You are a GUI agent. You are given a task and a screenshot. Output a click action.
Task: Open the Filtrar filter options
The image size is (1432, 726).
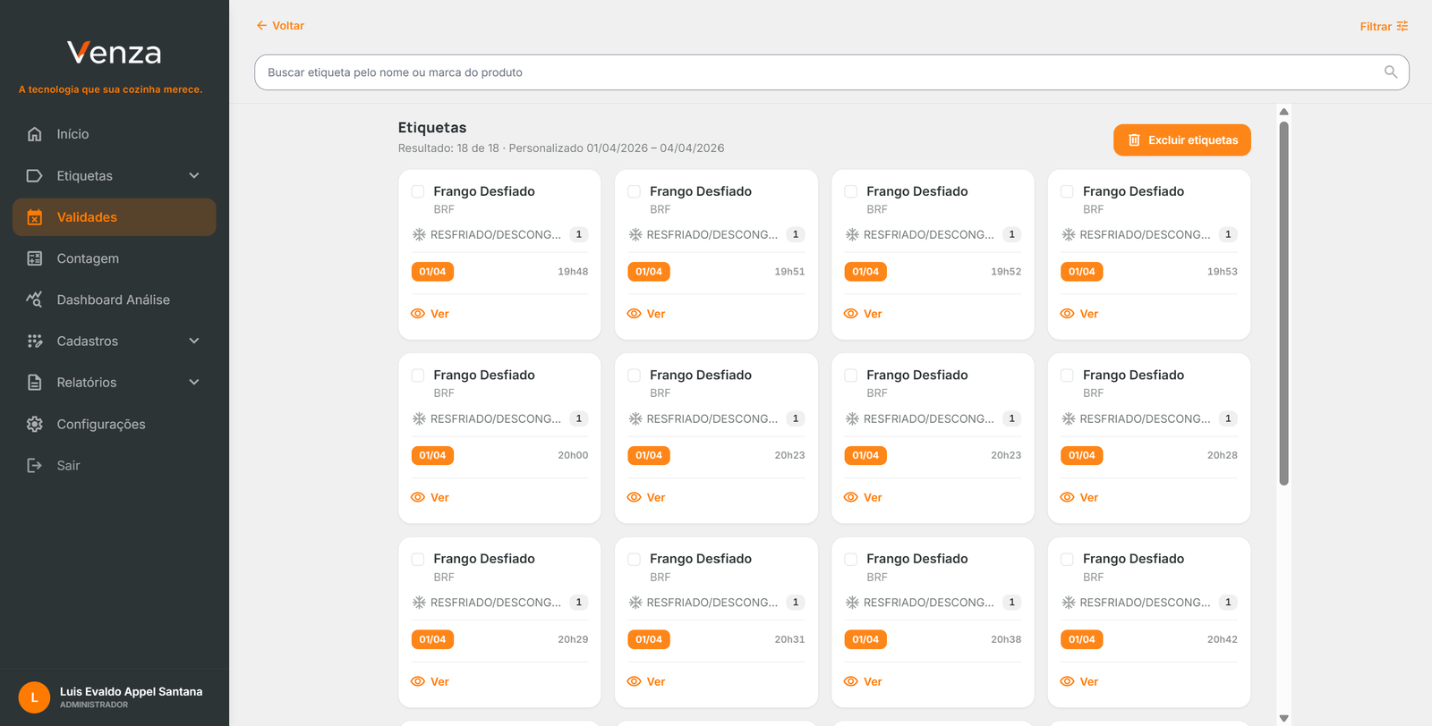click(1383, 27)
